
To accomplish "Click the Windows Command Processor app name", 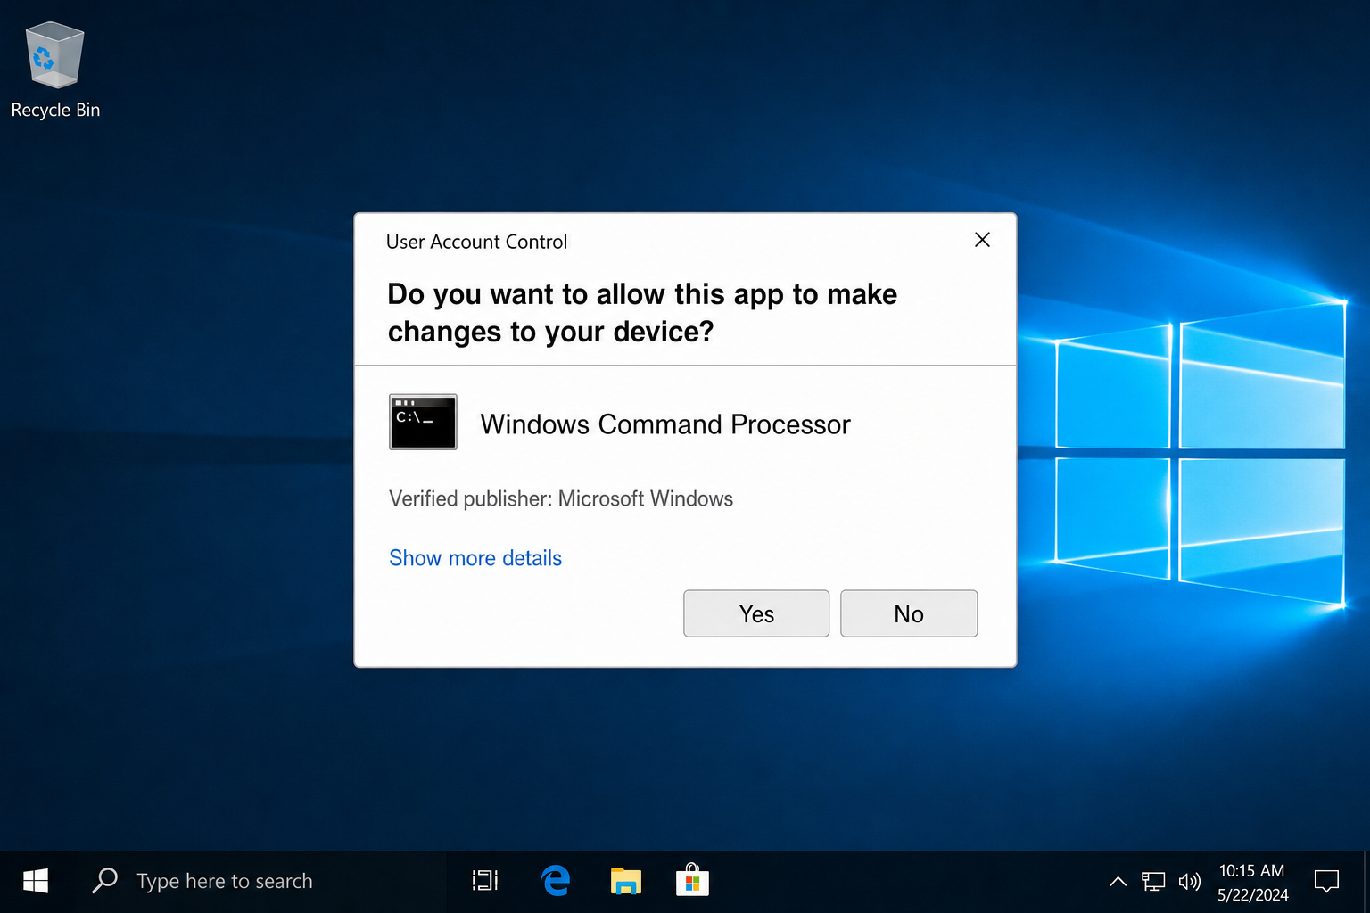I will click(x=665, y=424).
